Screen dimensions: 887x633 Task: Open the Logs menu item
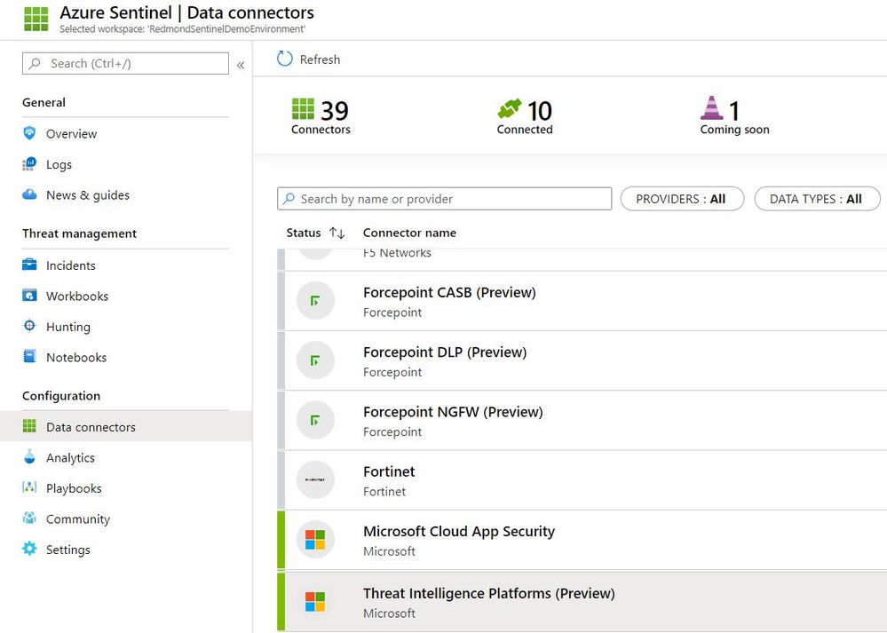click(x=59, y=164)
